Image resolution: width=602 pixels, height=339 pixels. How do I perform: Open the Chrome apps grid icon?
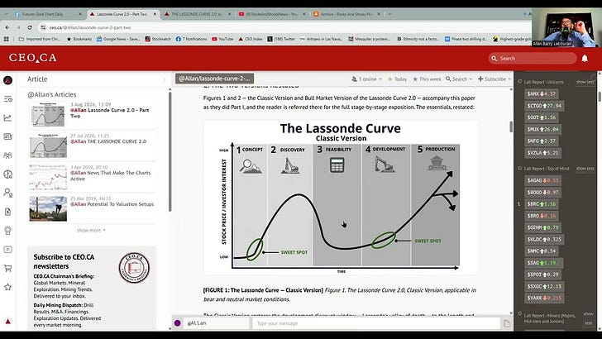click(x=6, y=39)
